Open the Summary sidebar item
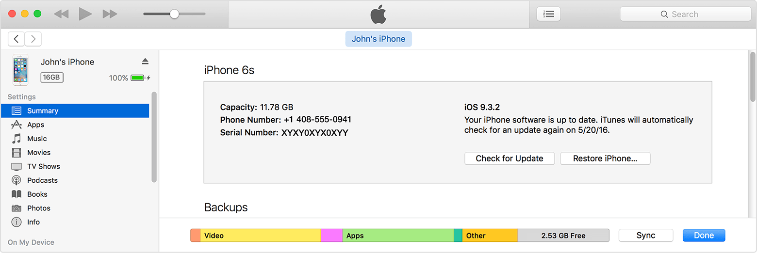 point(75,111)
